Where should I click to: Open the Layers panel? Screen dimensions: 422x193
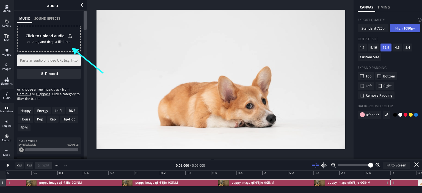(x=7, y=23)
